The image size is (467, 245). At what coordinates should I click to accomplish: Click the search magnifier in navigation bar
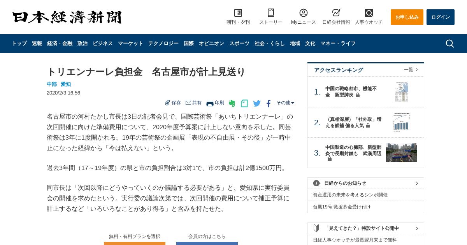click(x=450, y=44)
